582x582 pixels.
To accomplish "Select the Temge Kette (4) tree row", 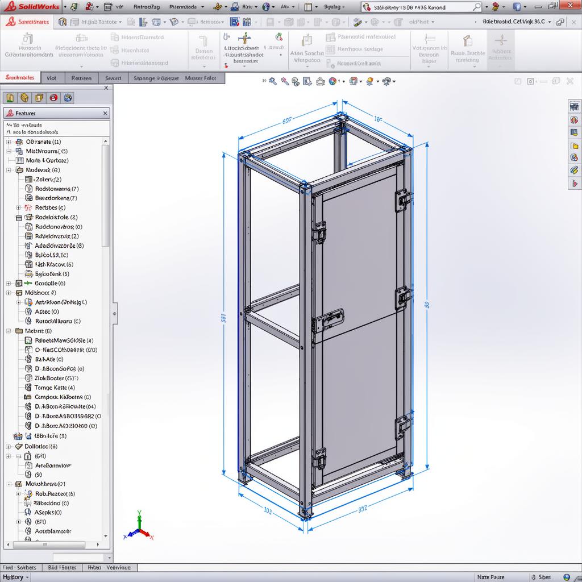I will (50, 388).
